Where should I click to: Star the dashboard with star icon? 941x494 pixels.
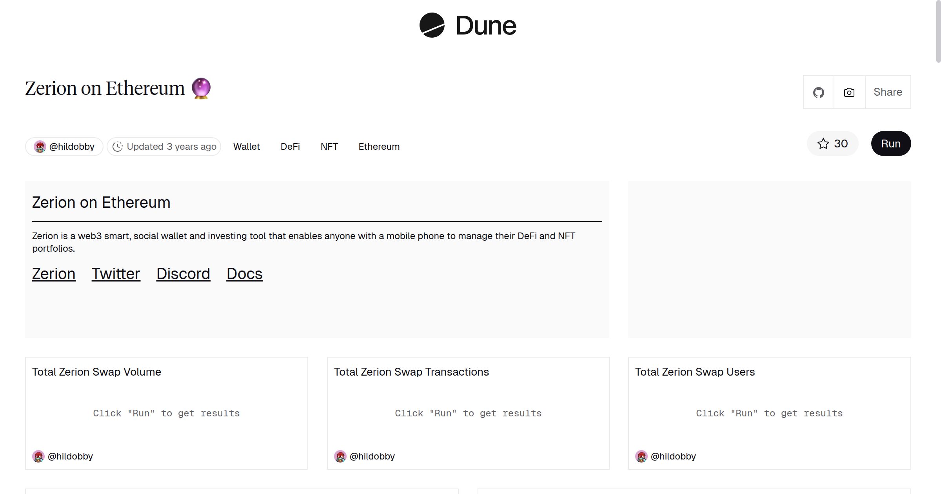[x=823, y=143]
